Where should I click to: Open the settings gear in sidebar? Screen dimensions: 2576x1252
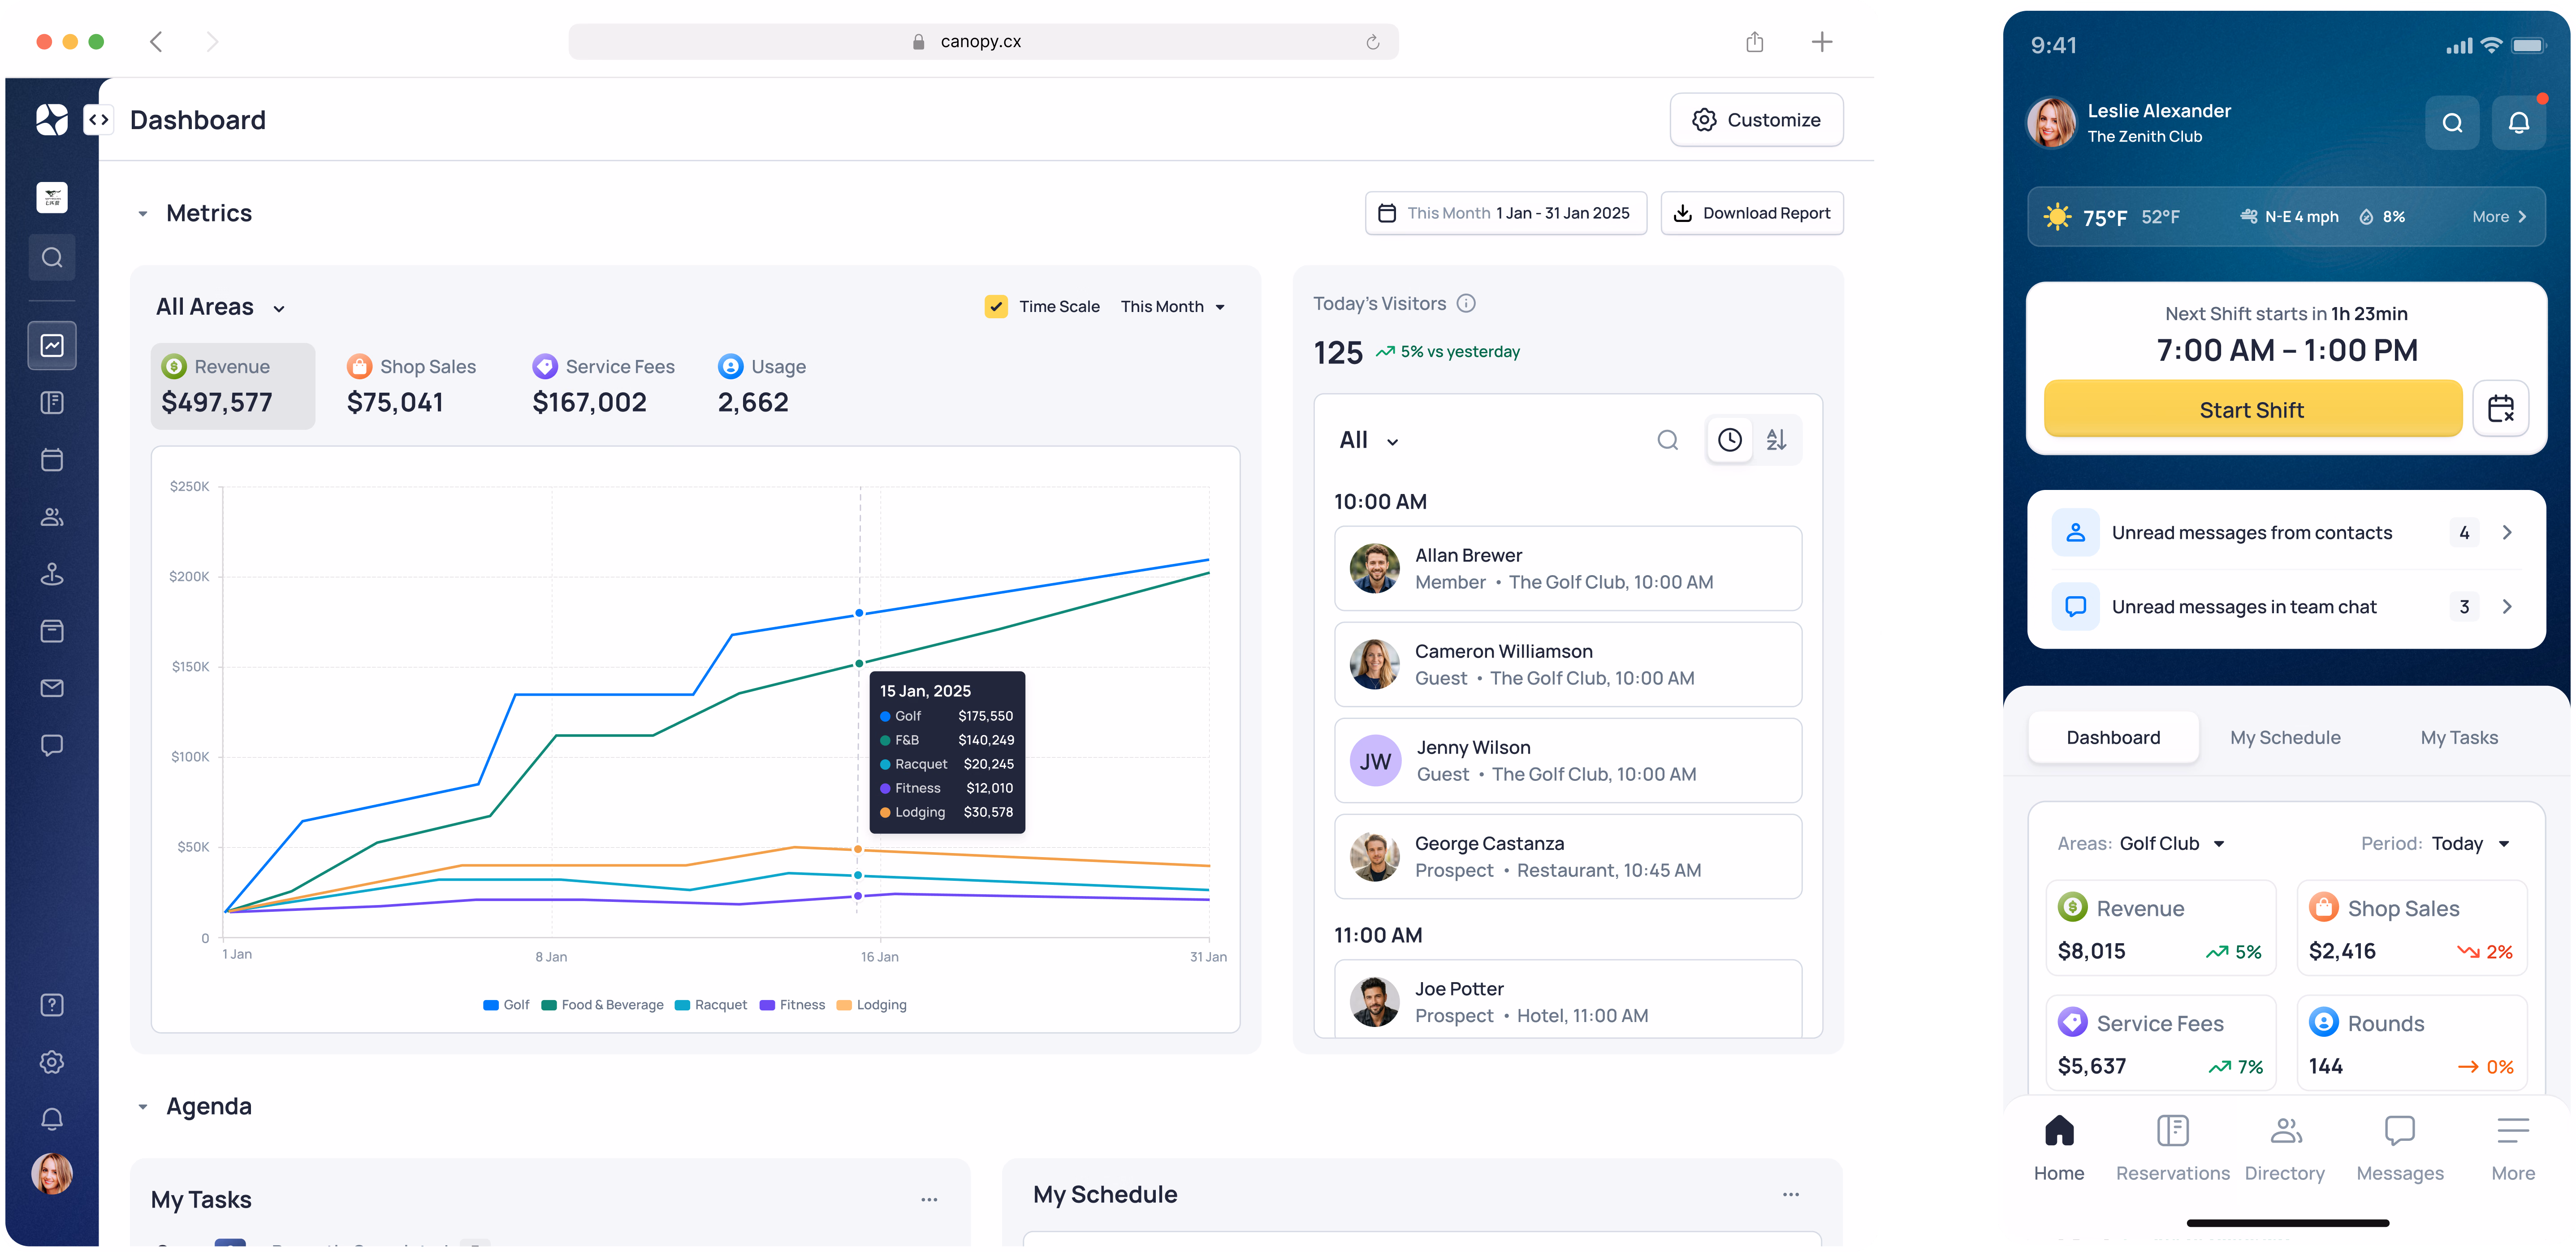coord(52,1061)
